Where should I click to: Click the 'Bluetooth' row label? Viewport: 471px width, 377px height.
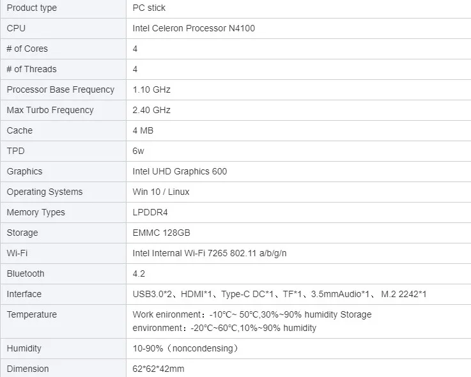[26, 273]
